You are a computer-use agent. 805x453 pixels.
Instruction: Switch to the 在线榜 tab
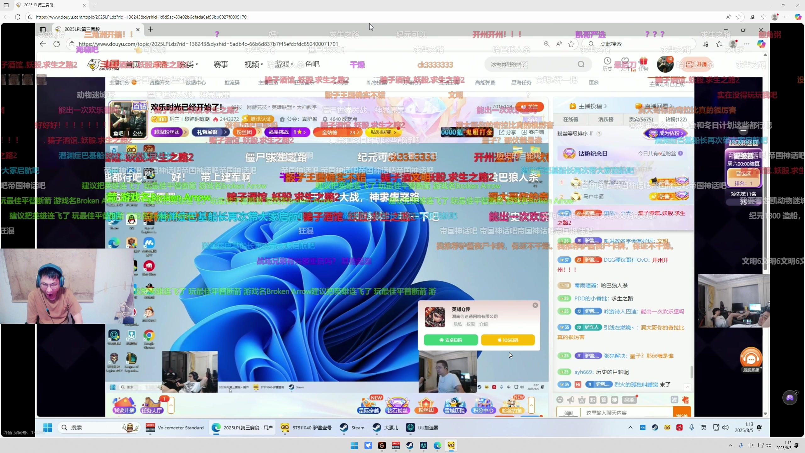coord(570,119)
